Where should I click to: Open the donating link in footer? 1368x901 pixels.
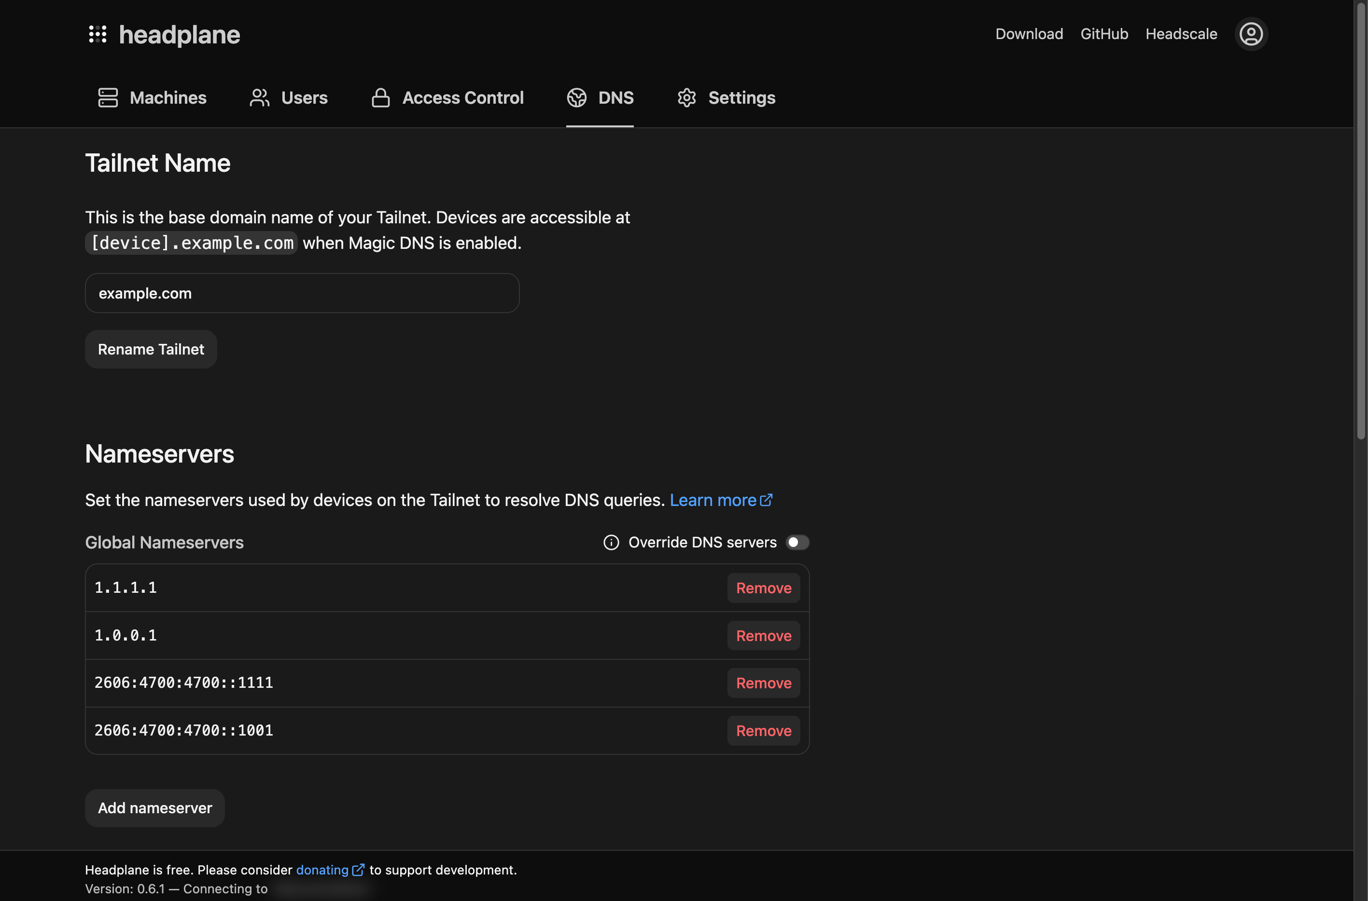pyautogui.click(x=322, y=870)
